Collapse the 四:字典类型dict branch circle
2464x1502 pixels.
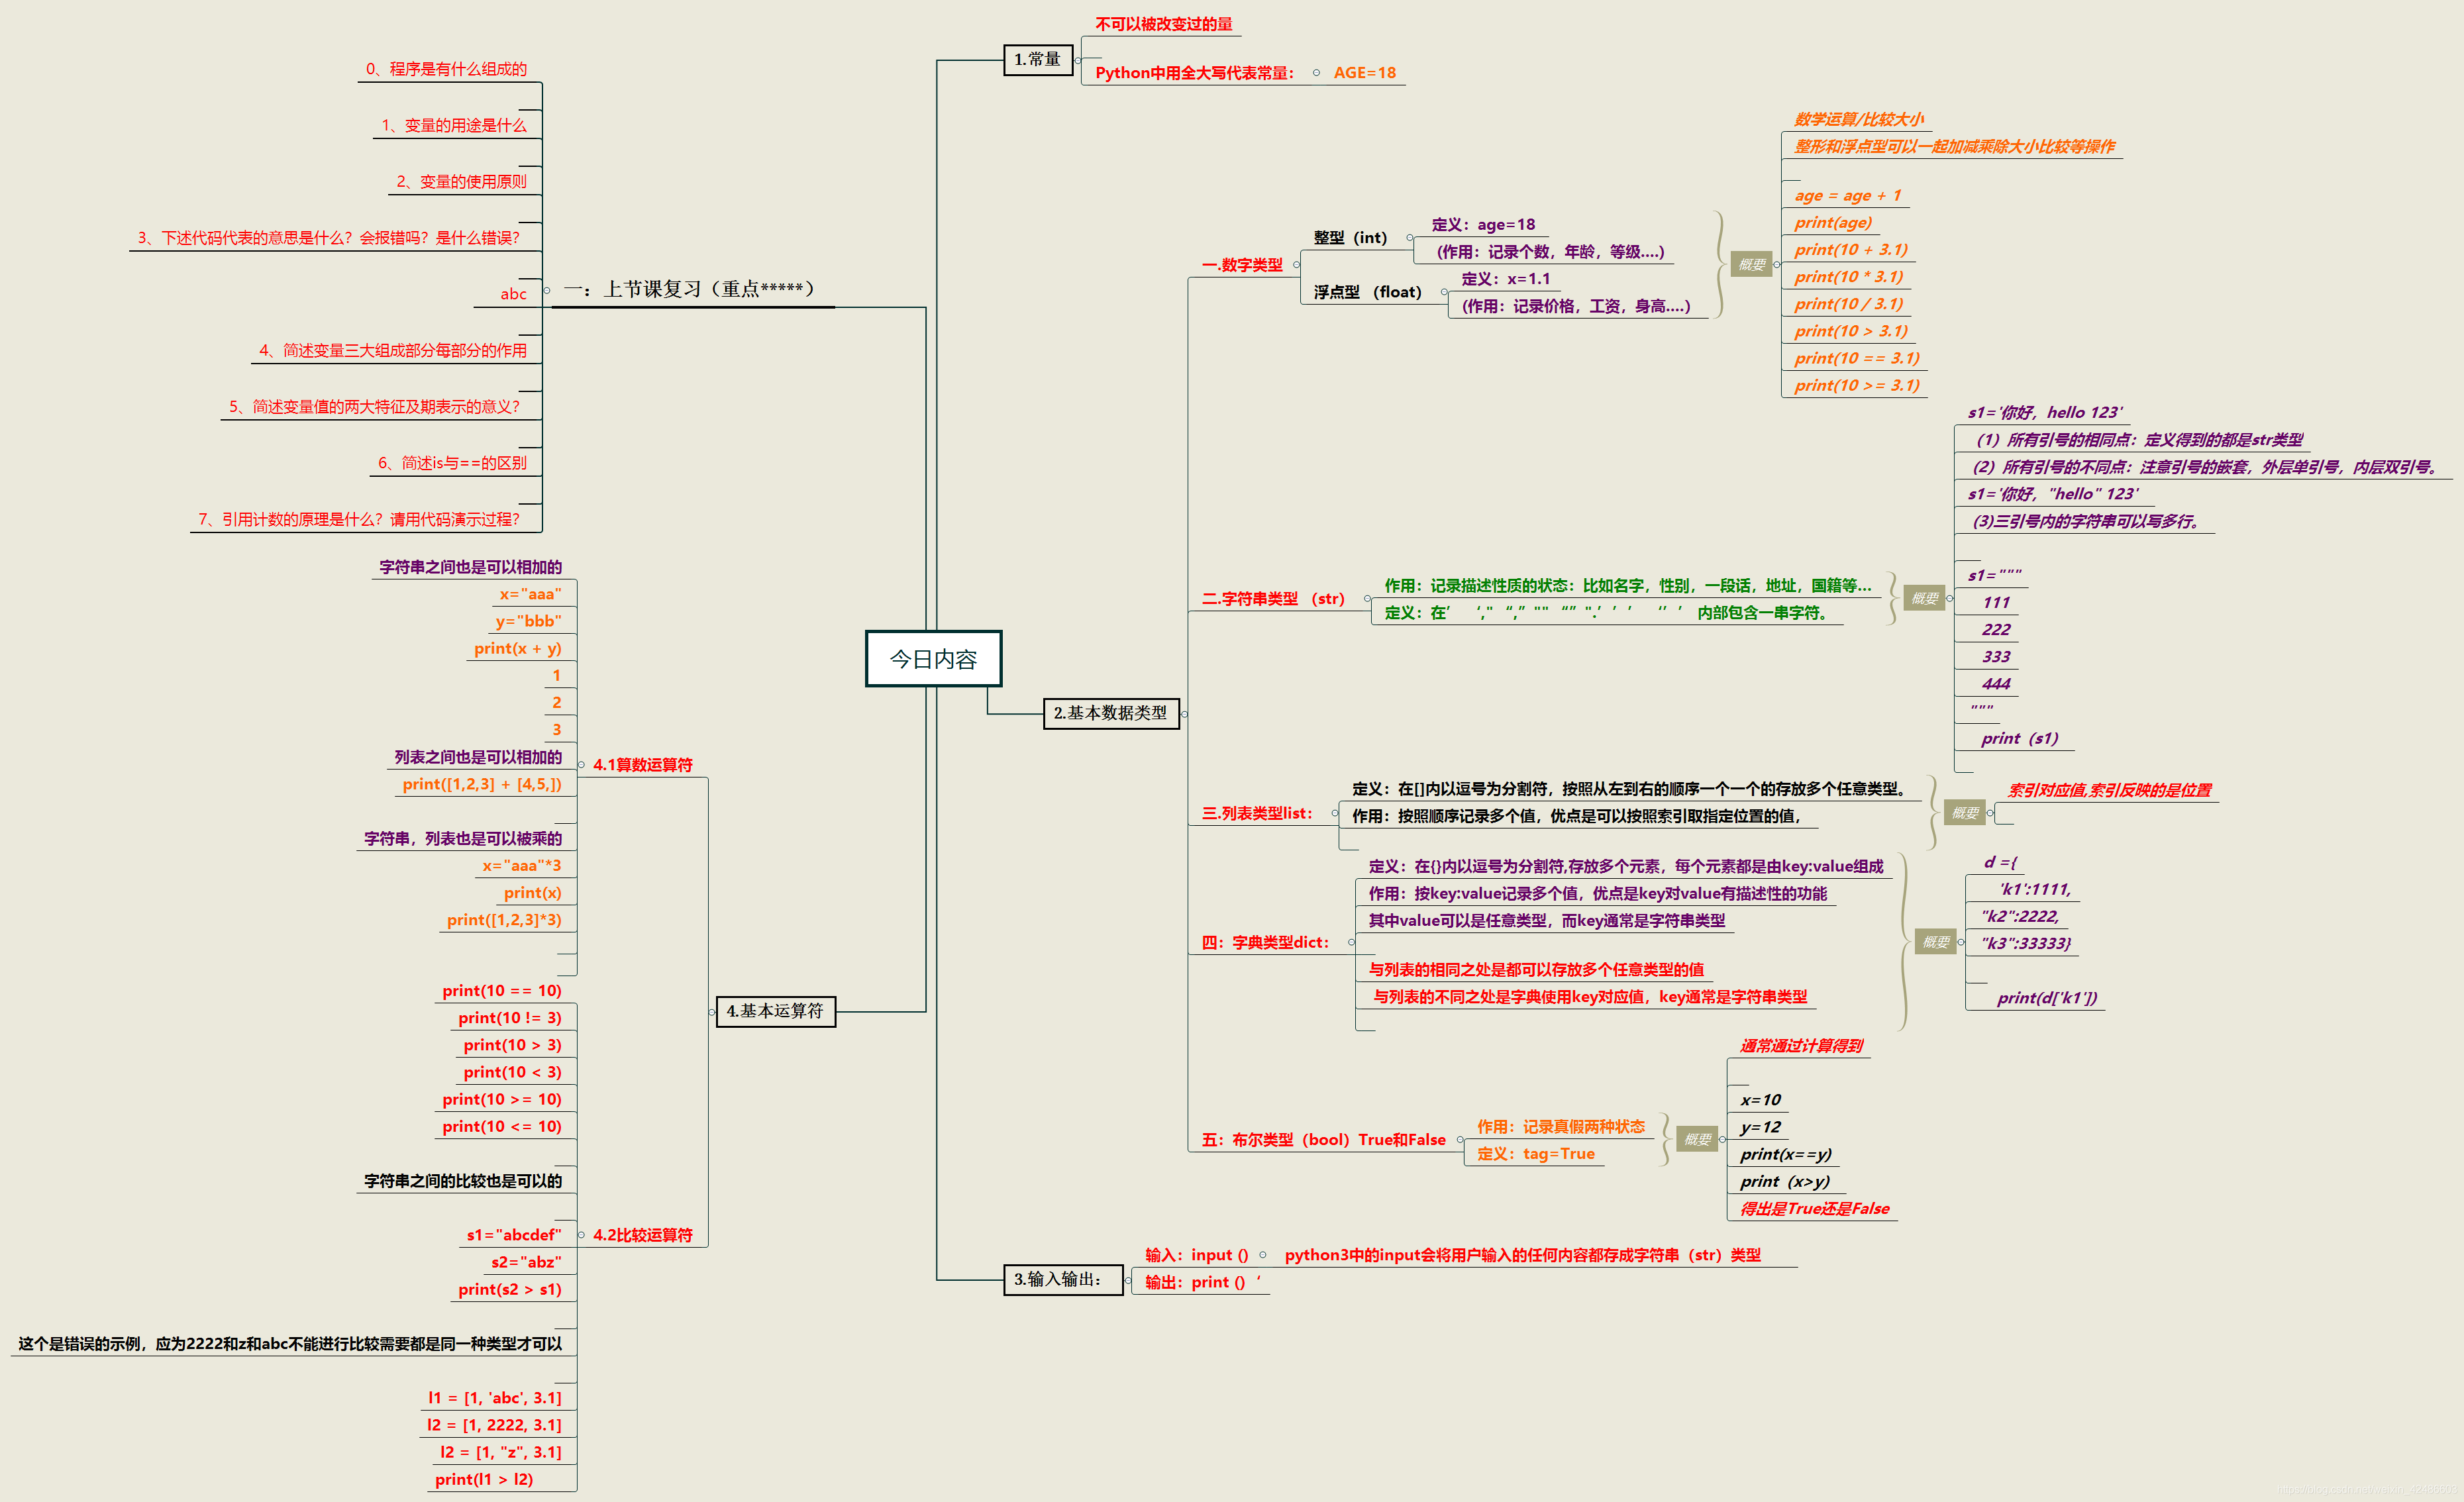point(1351,942)
